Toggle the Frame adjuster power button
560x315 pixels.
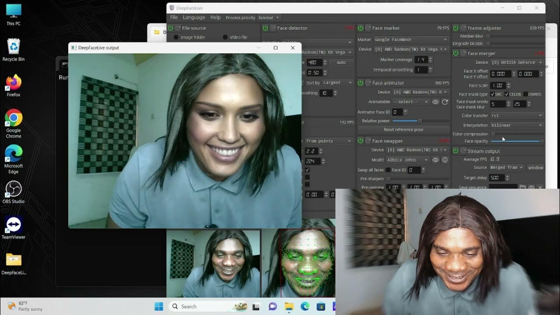click(456, 28)
